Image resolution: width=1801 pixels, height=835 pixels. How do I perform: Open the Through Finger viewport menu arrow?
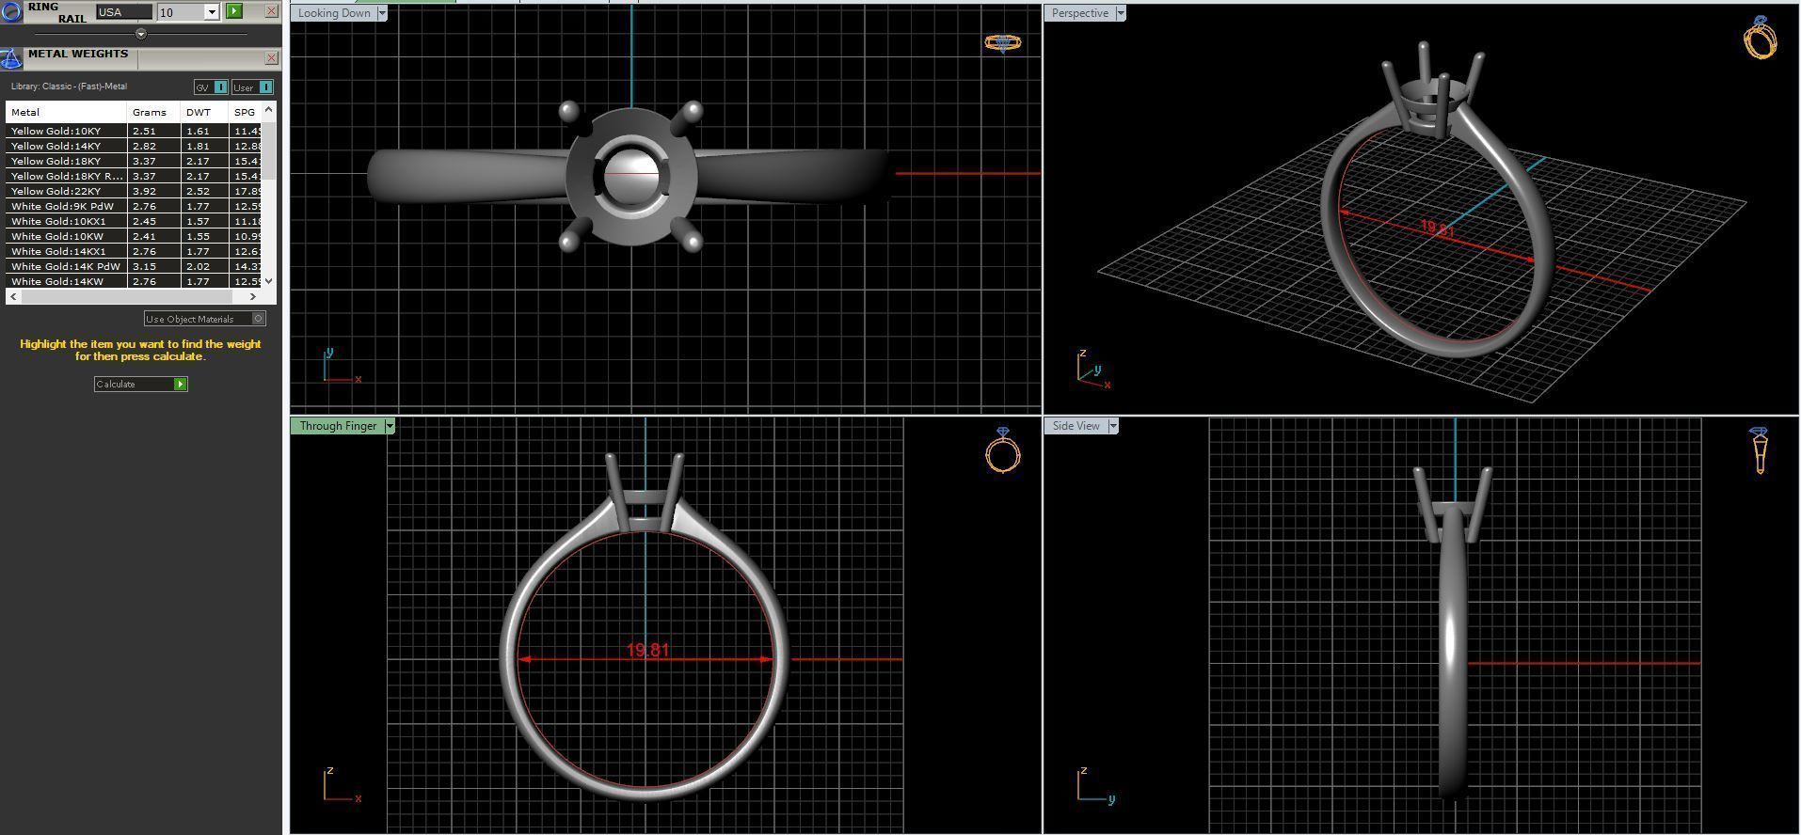(x=390, y=426)
